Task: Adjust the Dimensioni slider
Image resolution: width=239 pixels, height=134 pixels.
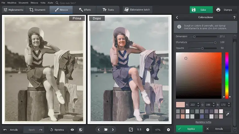Action: pyautogui.click(x=203, y=37)
